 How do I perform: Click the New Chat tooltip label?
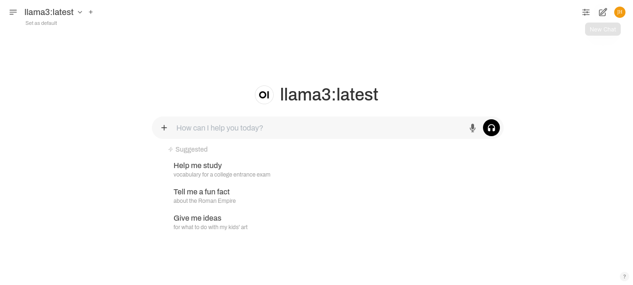tap(602, 29)
